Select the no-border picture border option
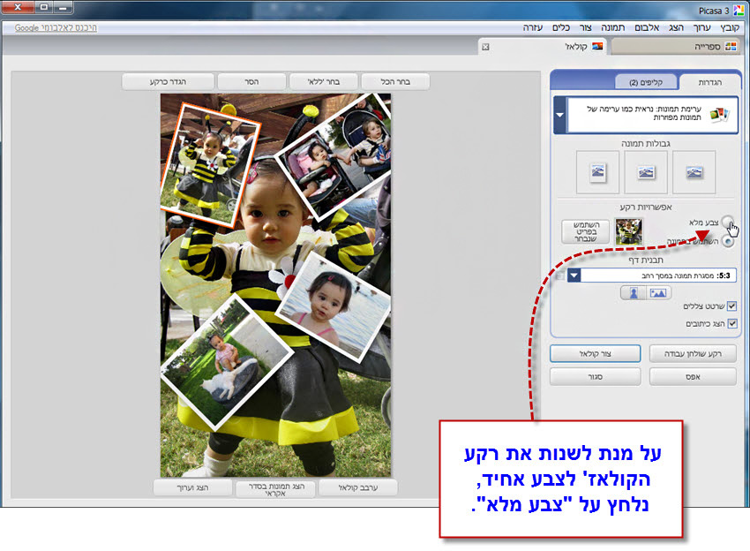Image resolution: width=750 pixels, height=551 pixels. (694, 172)
